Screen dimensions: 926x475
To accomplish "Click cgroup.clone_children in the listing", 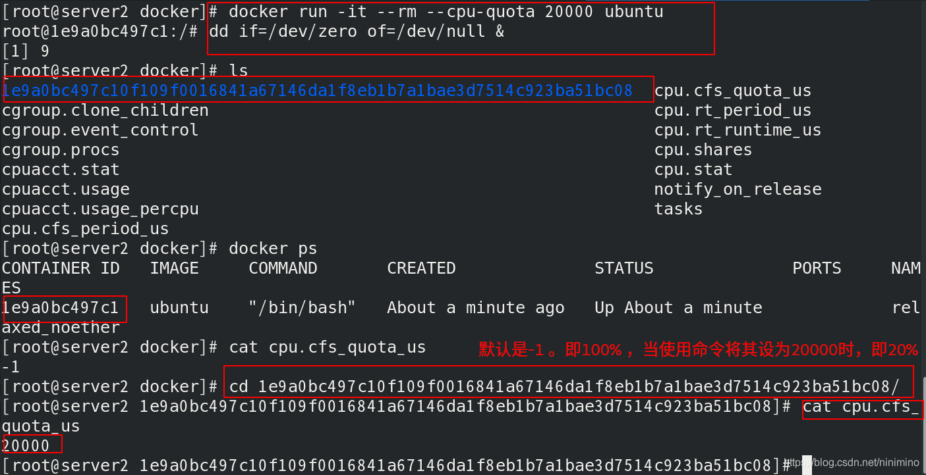I will tap(105, 111).
